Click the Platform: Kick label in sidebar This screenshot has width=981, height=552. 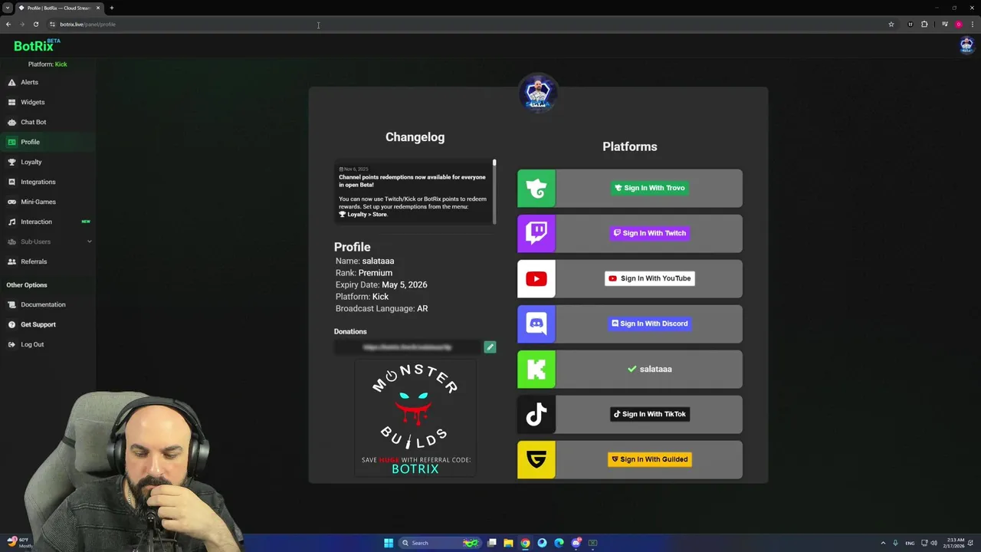(x=48, y=64)
